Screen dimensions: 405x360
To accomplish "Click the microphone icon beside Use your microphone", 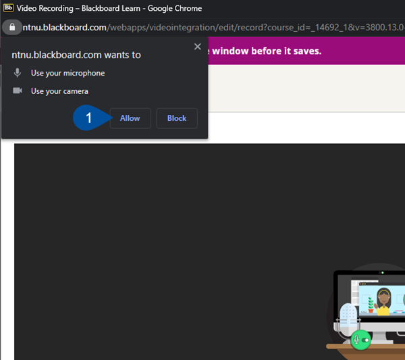I will pyautogui.click(x=18, y=73).
